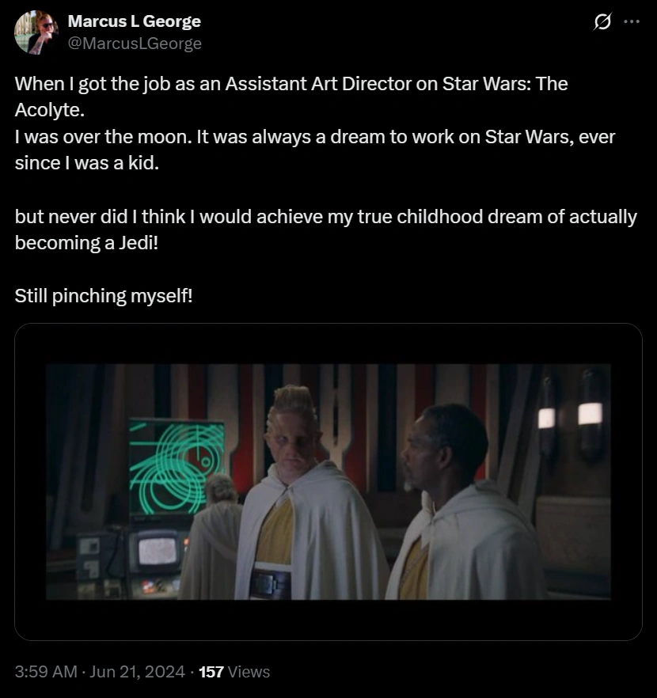Click the tweet text about Assistant Art Director
657x698 pixels.
click(291, 97)
